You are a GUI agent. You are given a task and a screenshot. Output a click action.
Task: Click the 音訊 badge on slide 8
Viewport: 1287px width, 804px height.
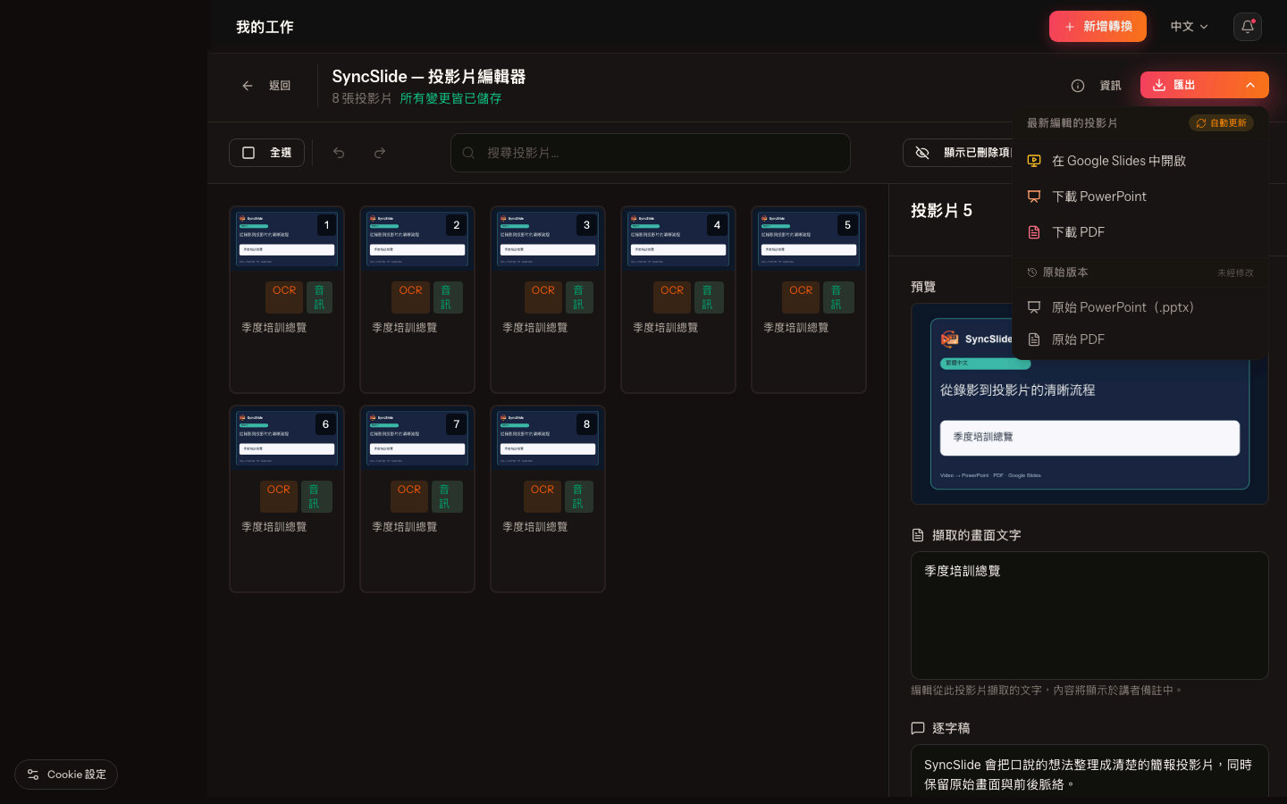578,497
